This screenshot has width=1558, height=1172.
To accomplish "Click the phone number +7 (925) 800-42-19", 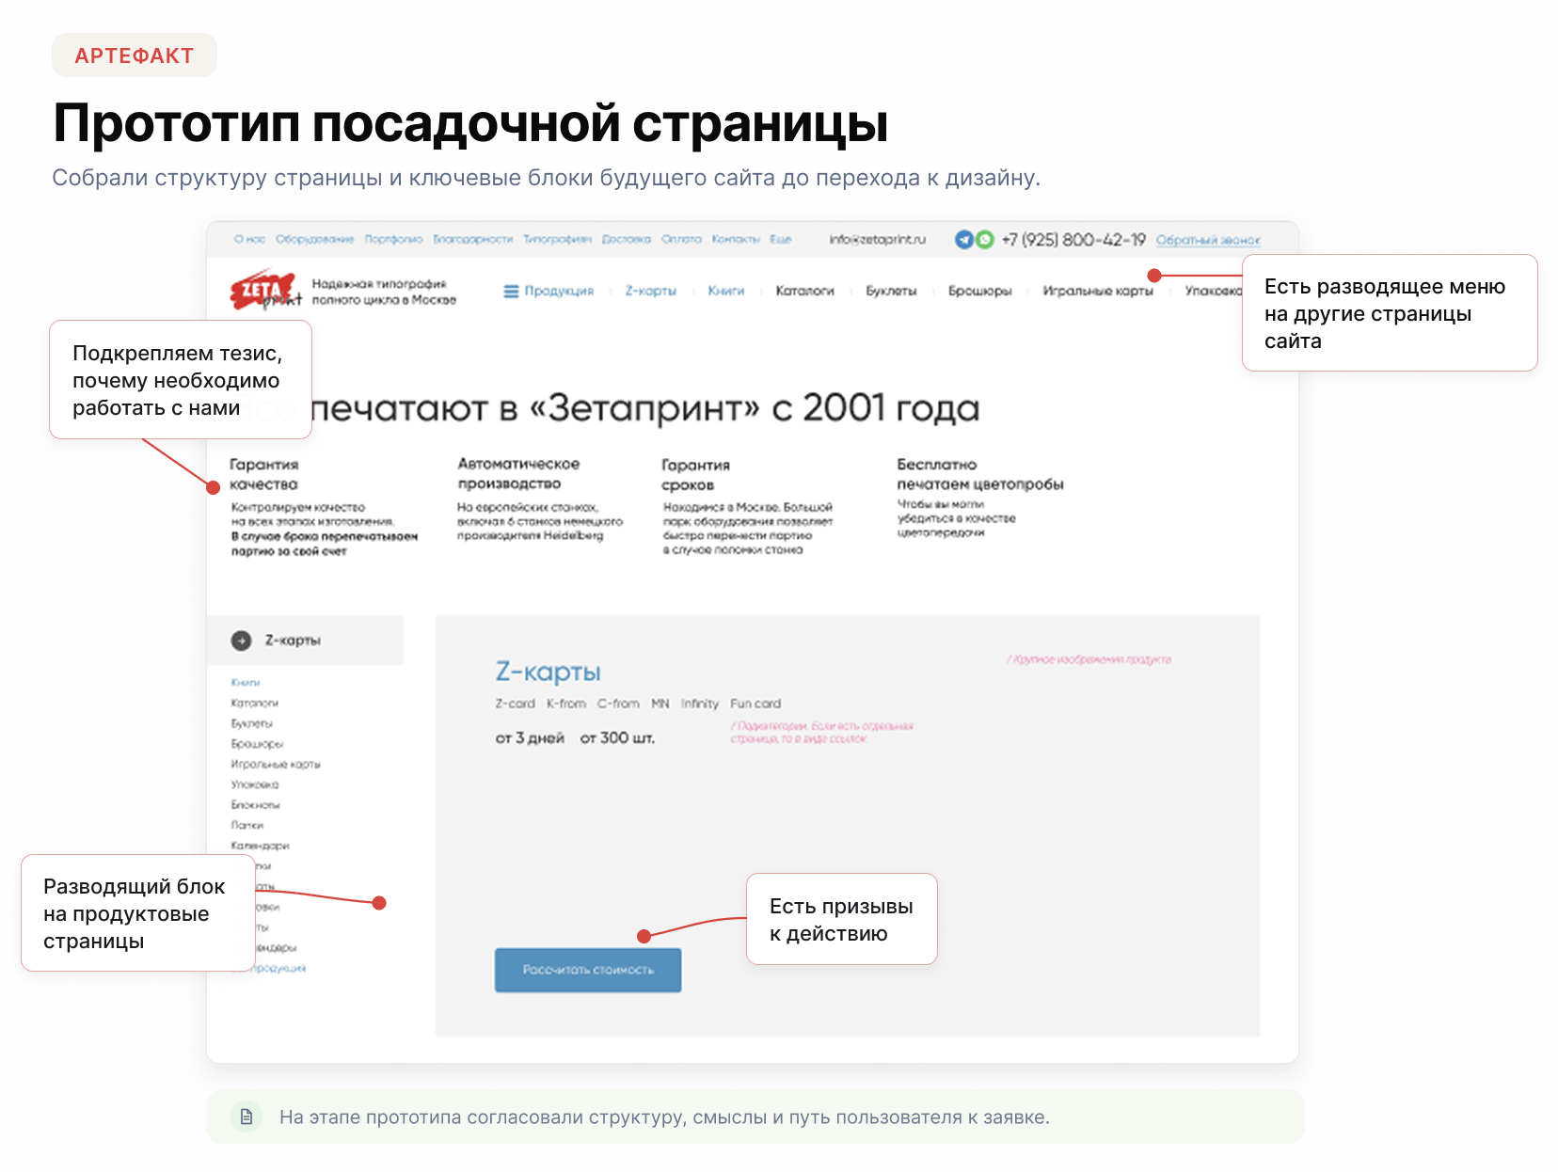I will tap(1073, 240).
